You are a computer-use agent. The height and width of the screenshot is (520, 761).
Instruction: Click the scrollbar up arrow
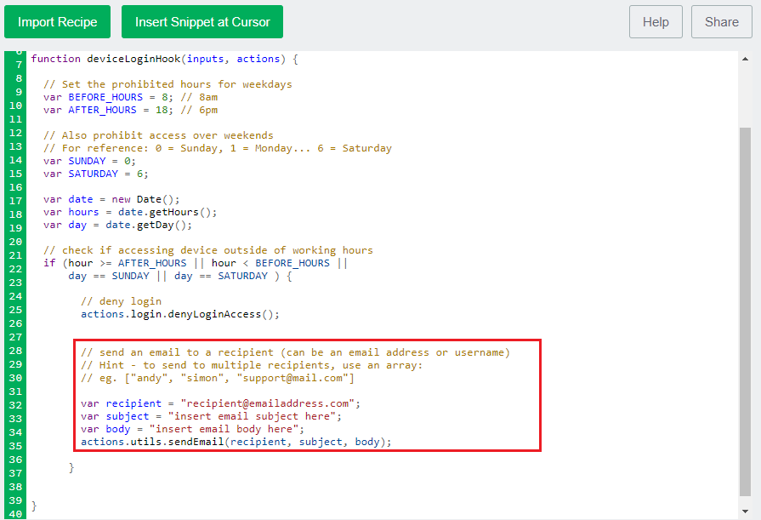click(745, 59)
